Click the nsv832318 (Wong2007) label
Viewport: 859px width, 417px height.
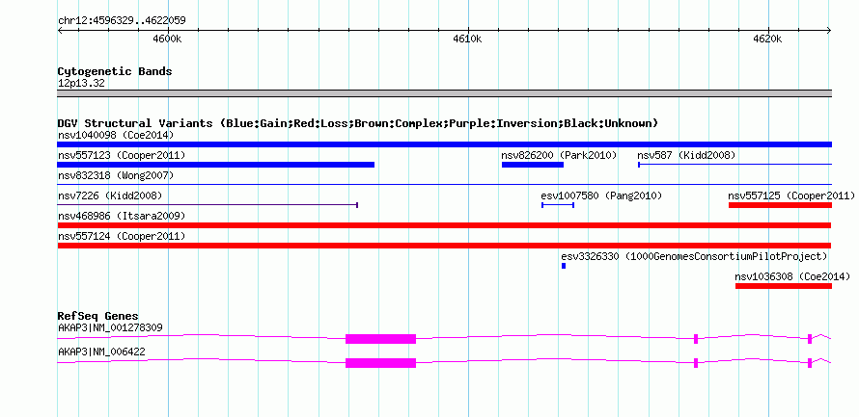coord(116,175)
